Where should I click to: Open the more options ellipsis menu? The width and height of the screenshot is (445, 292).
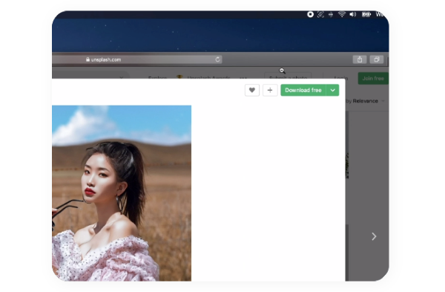(243, 78)
